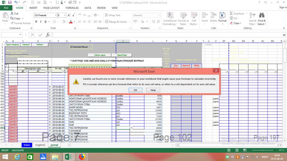Open Conditional Formatting options
The width and height of the screenshot is (287, 161).
pyautogui.click(x=170, y=18)
